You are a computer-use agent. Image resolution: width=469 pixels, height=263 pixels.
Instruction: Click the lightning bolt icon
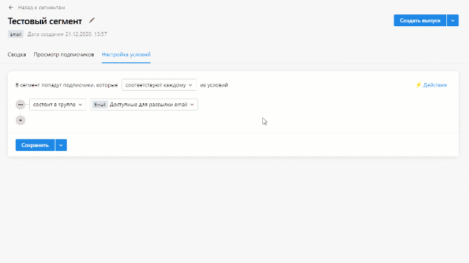(419, 85)
